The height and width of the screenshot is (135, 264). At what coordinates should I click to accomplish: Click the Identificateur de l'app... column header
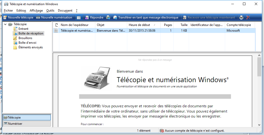click(x=207, y=25)
